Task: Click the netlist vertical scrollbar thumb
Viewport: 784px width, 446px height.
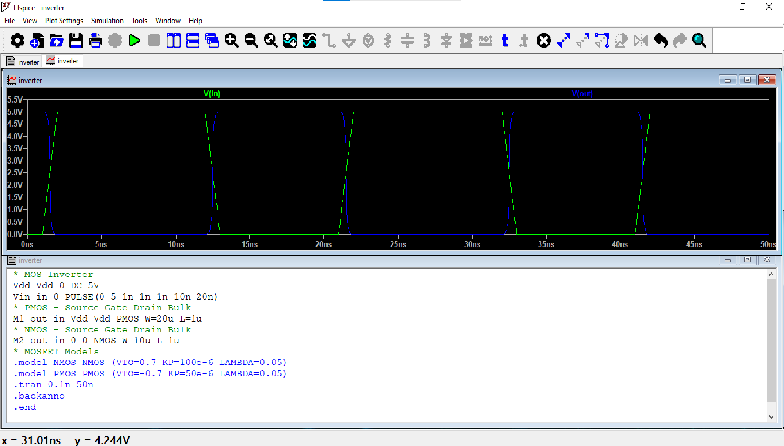Action: click(771, 341)
